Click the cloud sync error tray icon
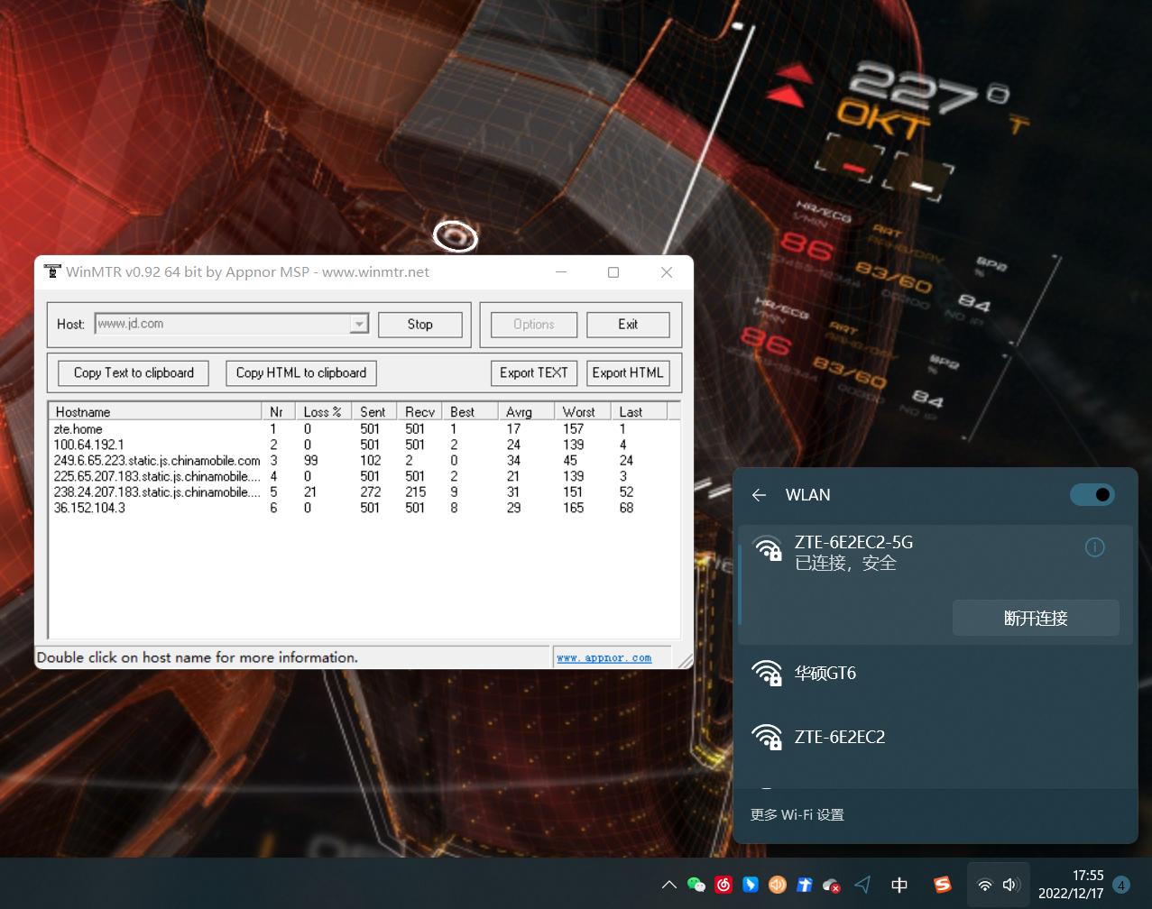The height and width of the screenshot is (909, 1152). coord(832,885)
